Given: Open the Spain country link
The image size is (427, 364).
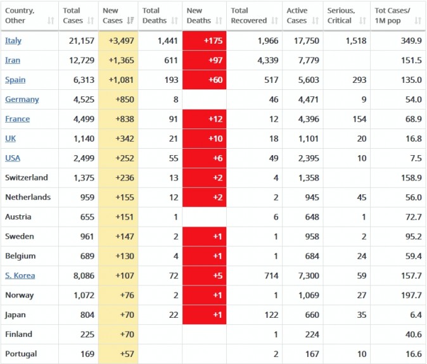Looking at the screenshot, I should pos(15,80).
